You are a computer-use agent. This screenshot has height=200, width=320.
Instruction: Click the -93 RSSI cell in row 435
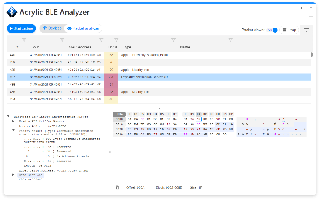tap(111, 92)
